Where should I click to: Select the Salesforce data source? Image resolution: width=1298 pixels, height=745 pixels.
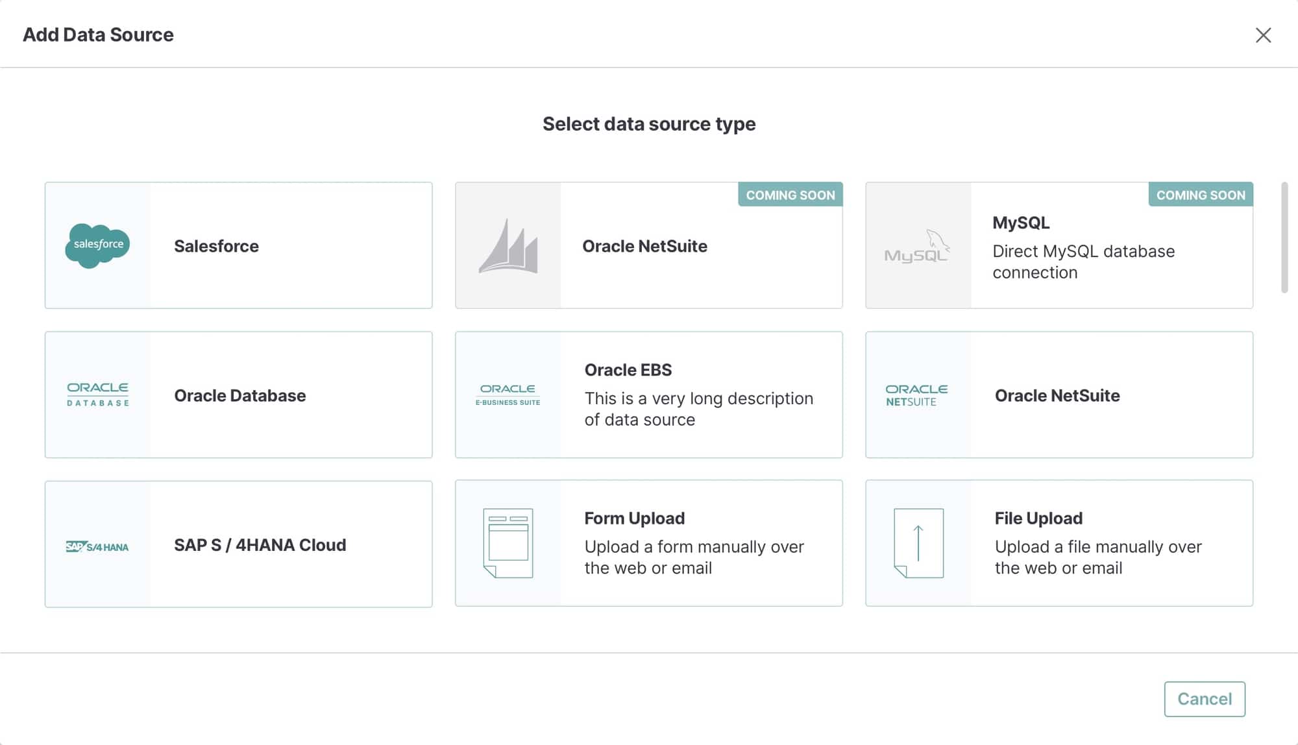260,246
